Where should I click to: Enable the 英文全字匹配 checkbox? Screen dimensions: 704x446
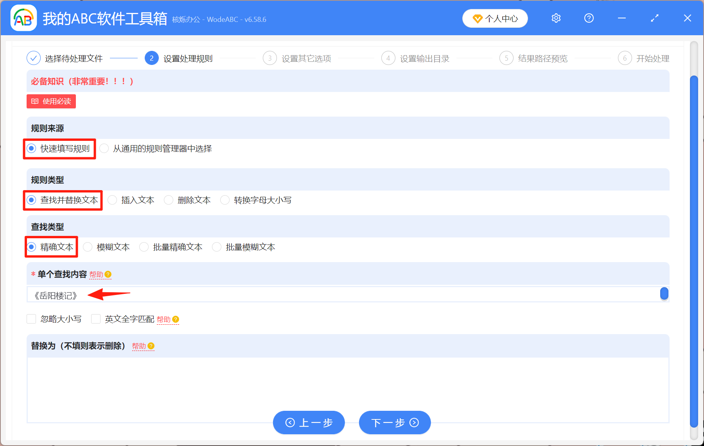[96, 319]
